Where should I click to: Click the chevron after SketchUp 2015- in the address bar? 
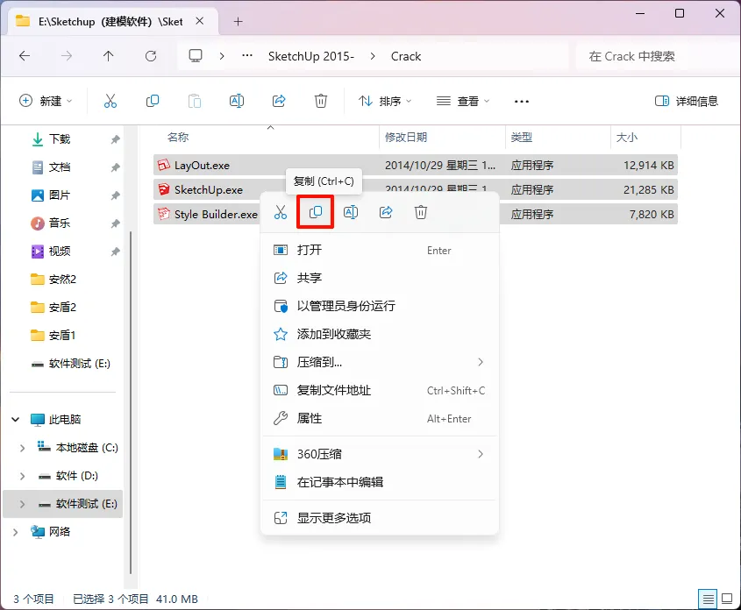(373, 56)
